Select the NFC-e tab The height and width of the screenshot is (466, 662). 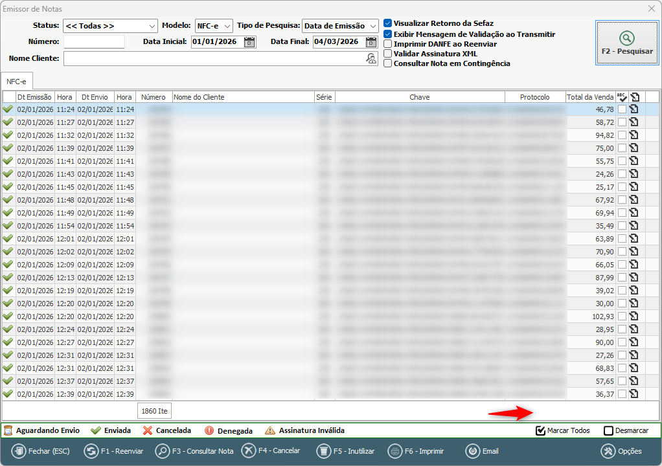[x=17, y=82]
